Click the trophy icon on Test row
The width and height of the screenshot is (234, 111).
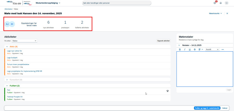click(x=168, y=91)
